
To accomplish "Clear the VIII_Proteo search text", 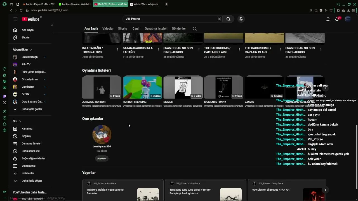I will pos(220,19).
